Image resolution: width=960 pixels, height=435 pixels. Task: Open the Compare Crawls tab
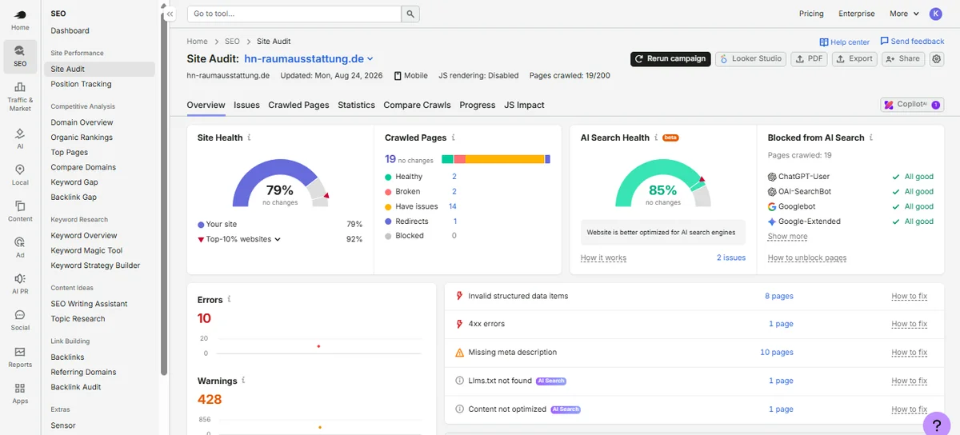(x=417, y=105)
